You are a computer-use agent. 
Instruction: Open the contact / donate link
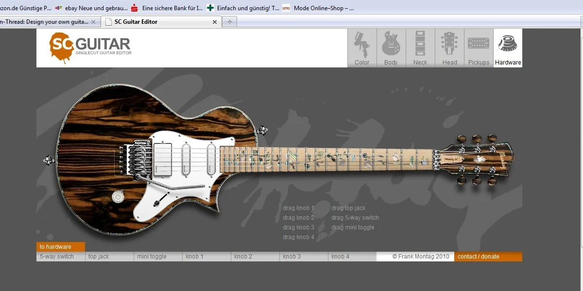point(488,257)
